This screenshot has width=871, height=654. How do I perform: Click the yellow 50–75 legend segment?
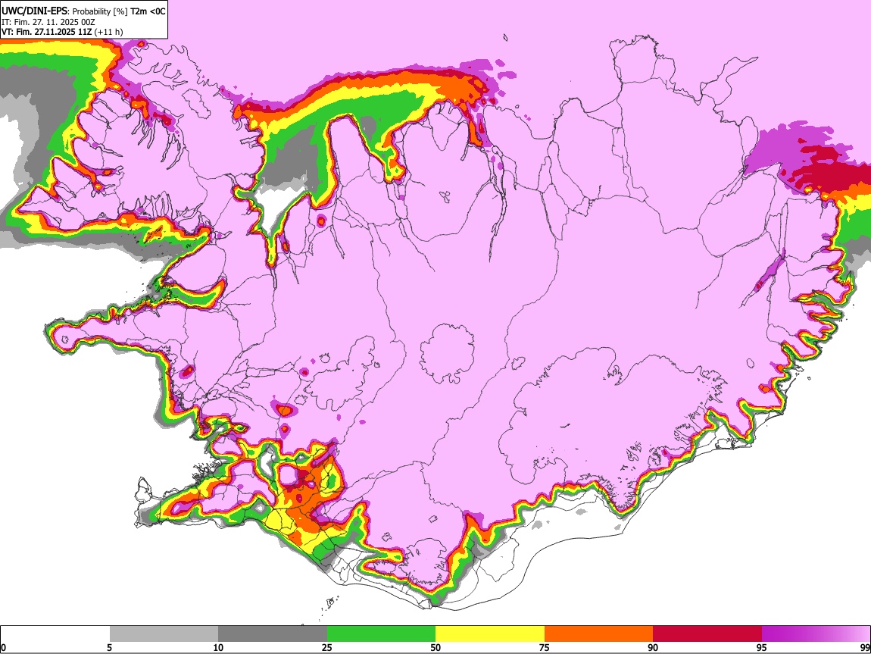click(490, 634)
